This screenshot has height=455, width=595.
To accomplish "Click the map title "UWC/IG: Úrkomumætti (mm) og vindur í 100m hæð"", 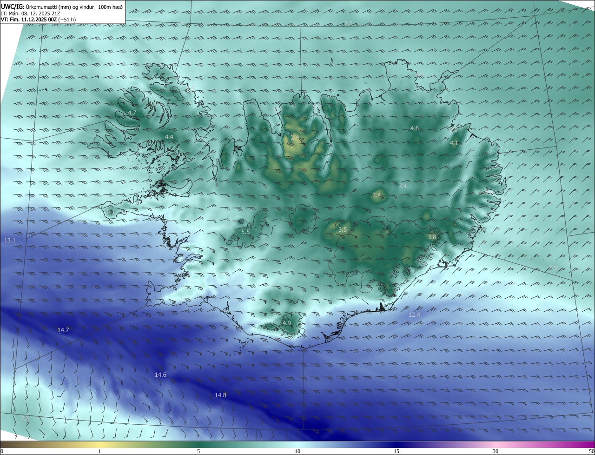I will coord(62,6).
